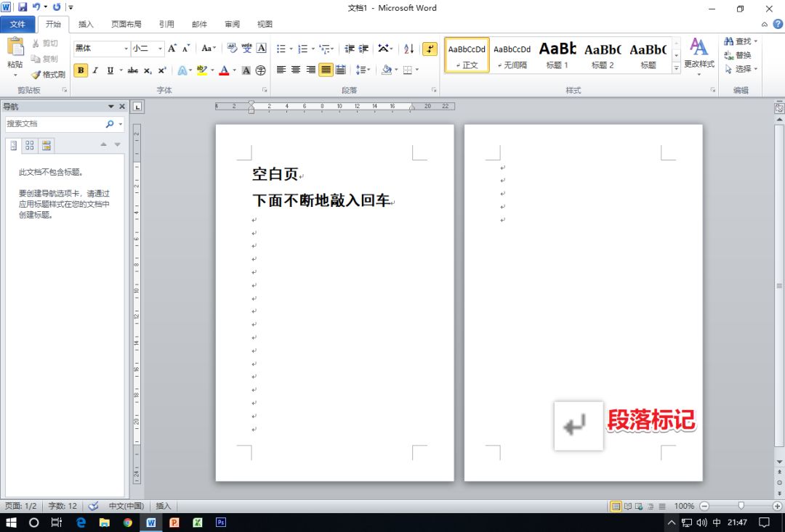785x532 pixels.
Task: Open the File tab
Action: pos(17,24)
